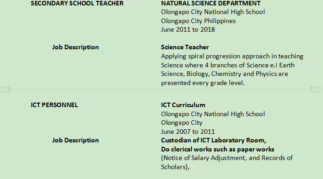The height and width of the screenshot is (179, 323).
Task: Click the SECONDARY SCHOOL TEACHER heading text
Action: 77,3
